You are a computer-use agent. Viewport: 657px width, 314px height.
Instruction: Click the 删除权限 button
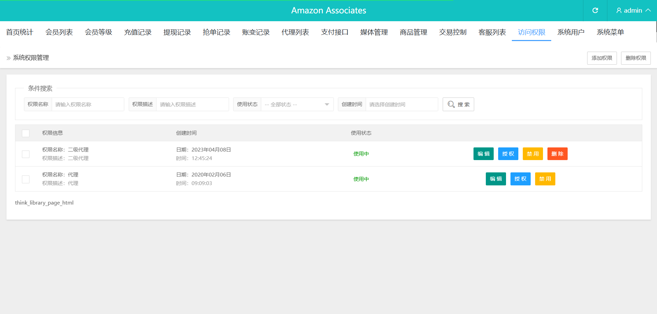(635, 58)
